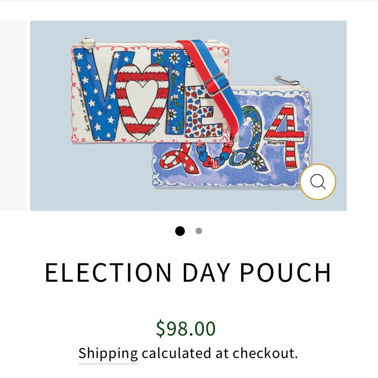The height and width of the screenshot is (378, 378).
Task: Click the BRIGHTON label under the number 4
Action: click(276, 143)
